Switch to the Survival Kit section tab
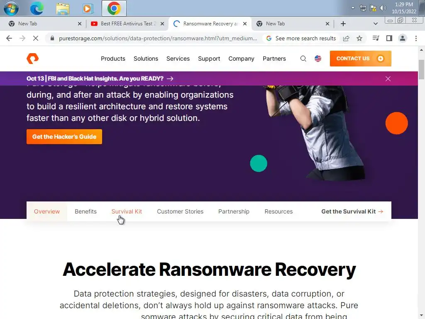Image resolution: width=425 pixels, height=319 pixels. [127, 211]
